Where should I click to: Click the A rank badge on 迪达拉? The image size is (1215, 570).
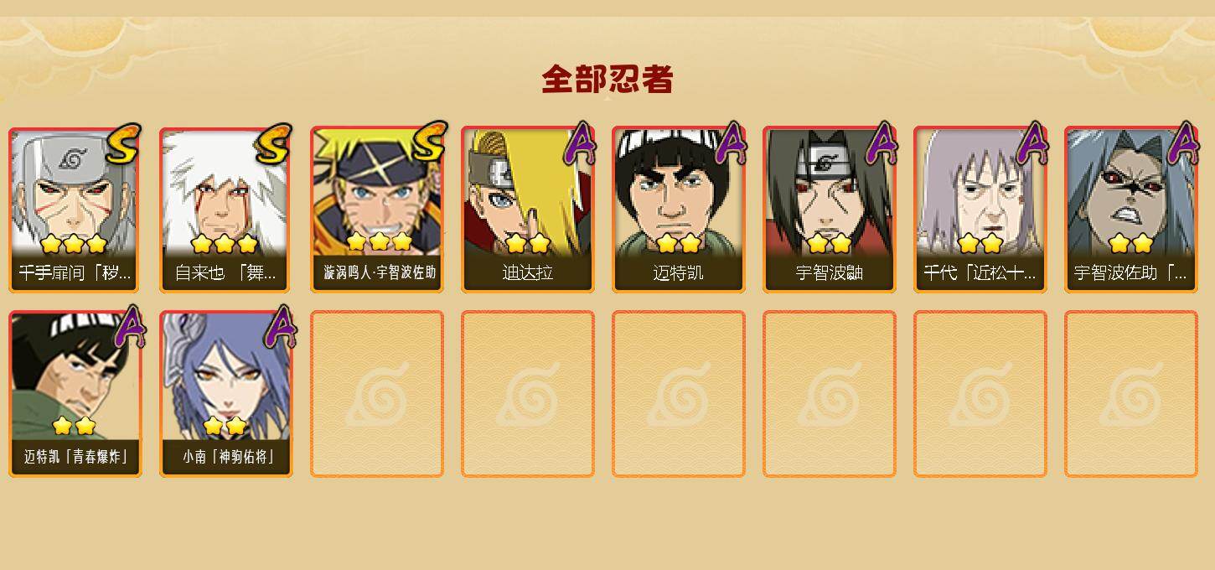tap(579, 142)
